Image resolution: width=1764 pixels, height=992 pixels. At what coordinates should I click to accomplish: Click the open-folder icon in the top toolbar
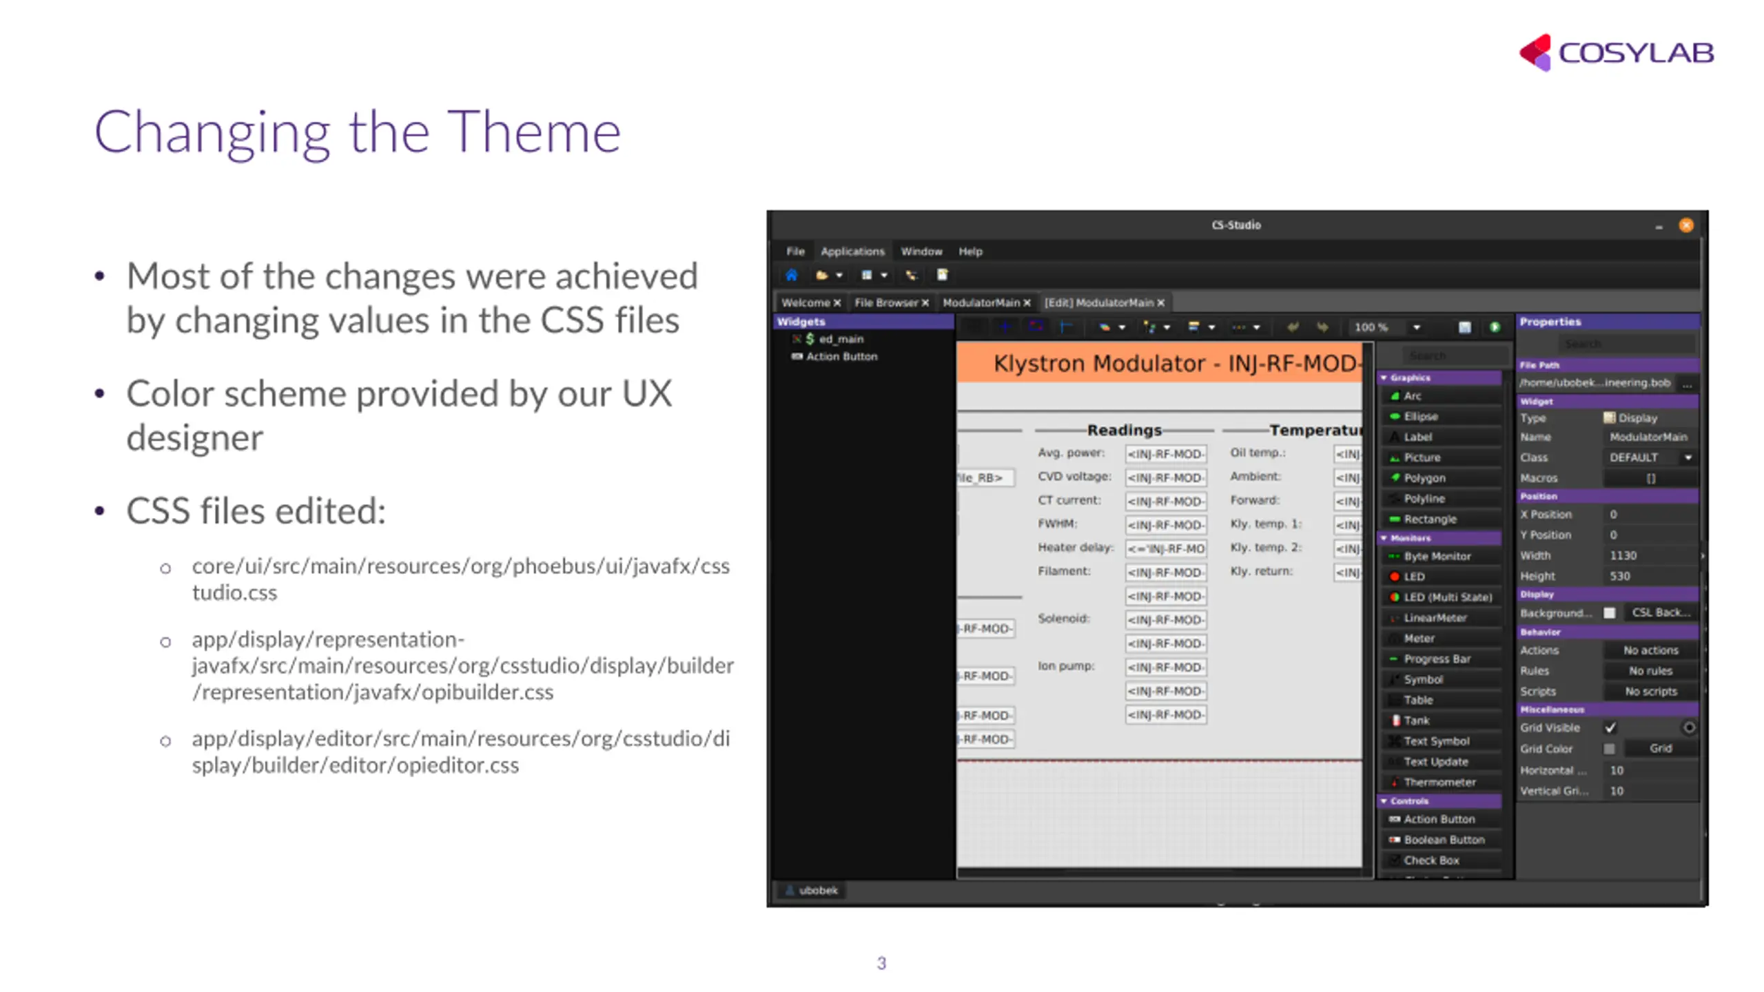(821, 276)
